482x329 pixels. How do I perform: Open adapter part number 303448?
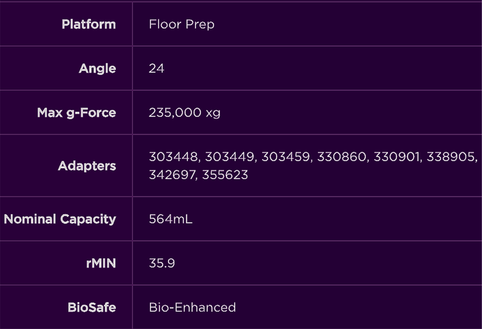[173, 157]
